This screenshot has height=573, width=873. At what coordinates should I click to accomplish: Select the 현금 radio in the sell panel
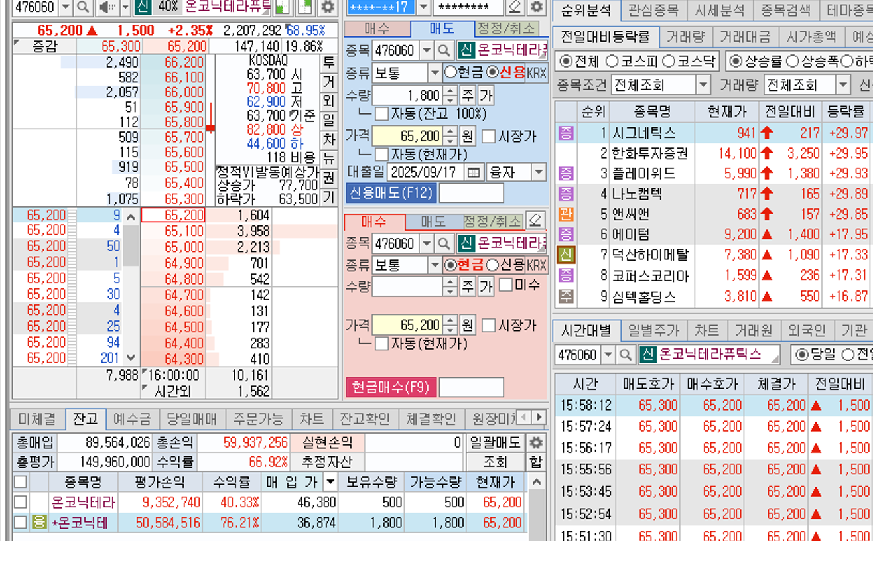click(450, 72)
